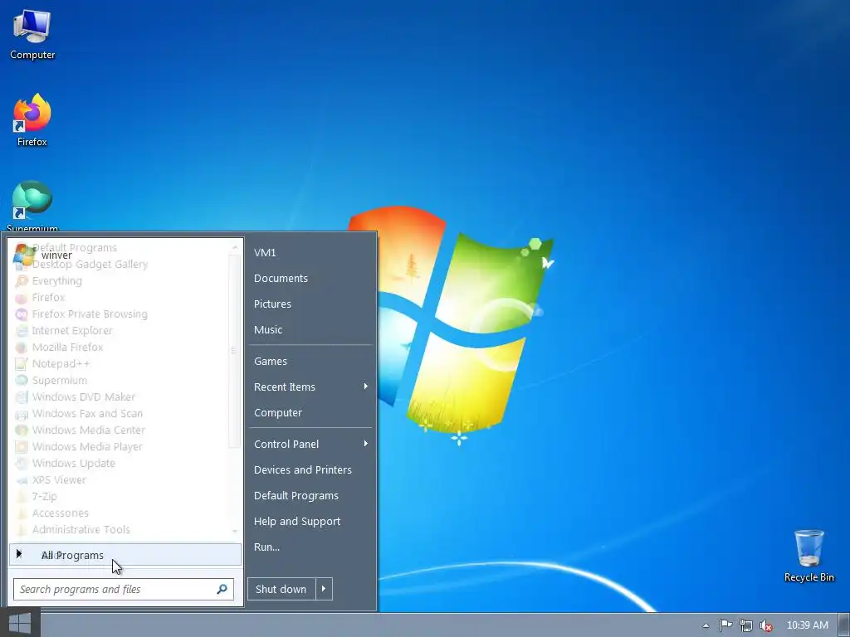
Task: Click the programs list scroll-down arrow
Action: pos(234,531)
